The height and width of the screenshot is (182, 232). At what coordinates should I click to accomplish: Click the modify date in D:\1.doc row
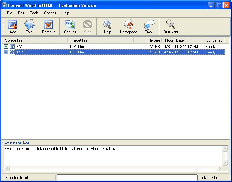coord(181,47)
